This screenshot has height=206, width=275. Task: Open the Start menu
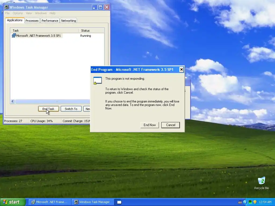pyautogui.click(x=13, y=202)
